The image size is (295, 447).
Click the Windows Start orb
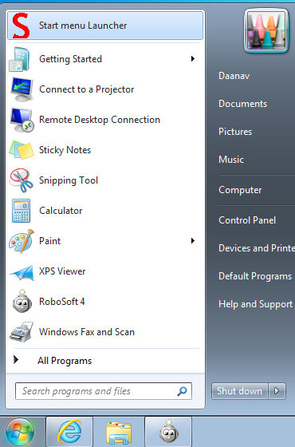tap(20, 432)
